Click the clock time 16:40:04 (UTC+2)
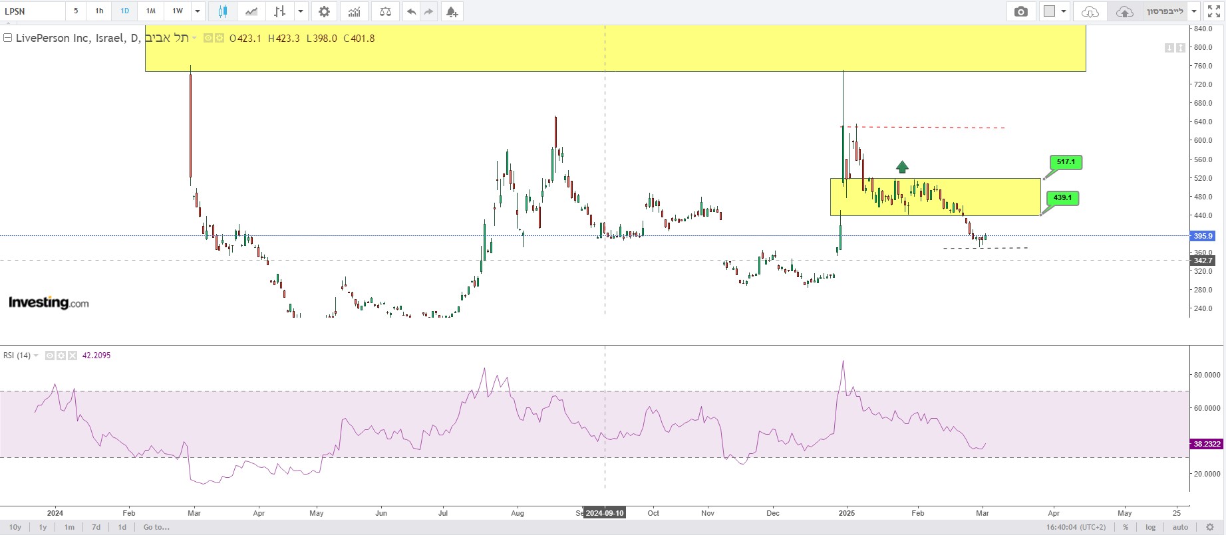The width and height of the screenshot is (1226, 535). tap(1075, 527)
